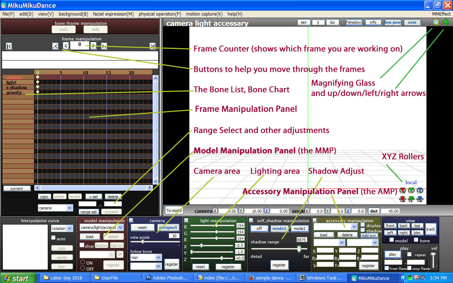The height and width of the screenshot is (283, 453).
Task: Enable the repeat playback checkbox
Action: pos(409,254)
